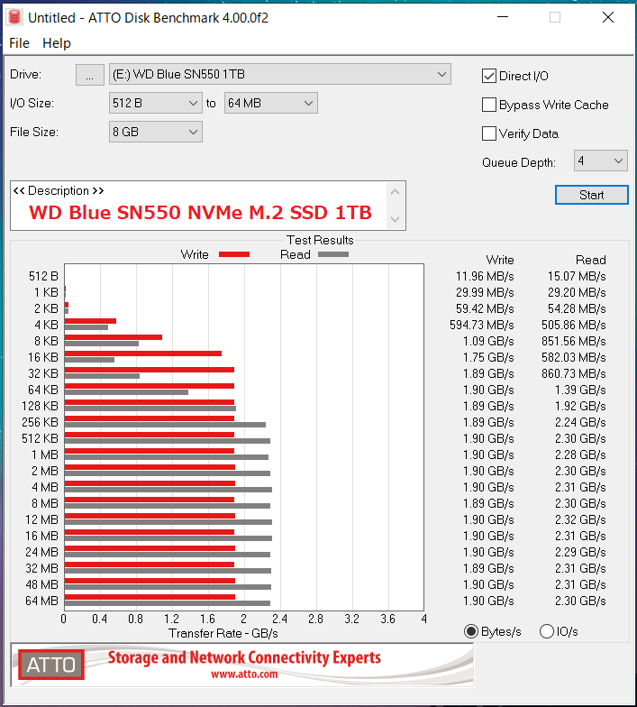Open the maximum I/O Size 64 MB dropdown
637x707 pixels.
click(270, 103)
